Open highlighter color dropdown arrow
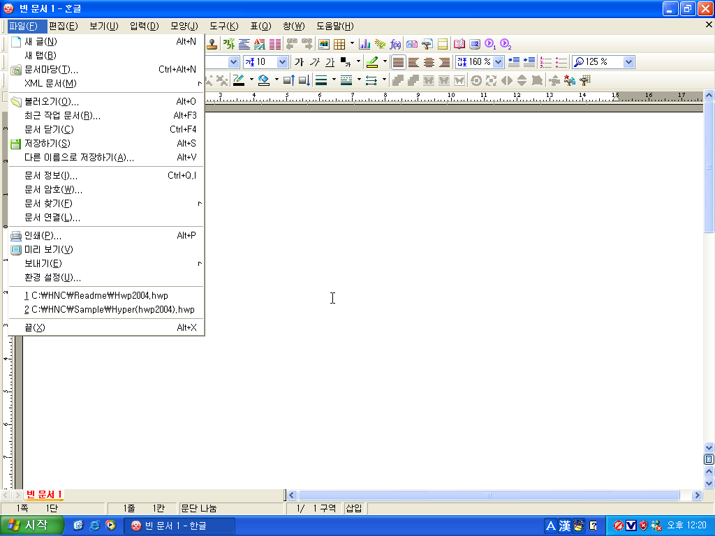The image size is (715, 536). click(x=385, y=61)
